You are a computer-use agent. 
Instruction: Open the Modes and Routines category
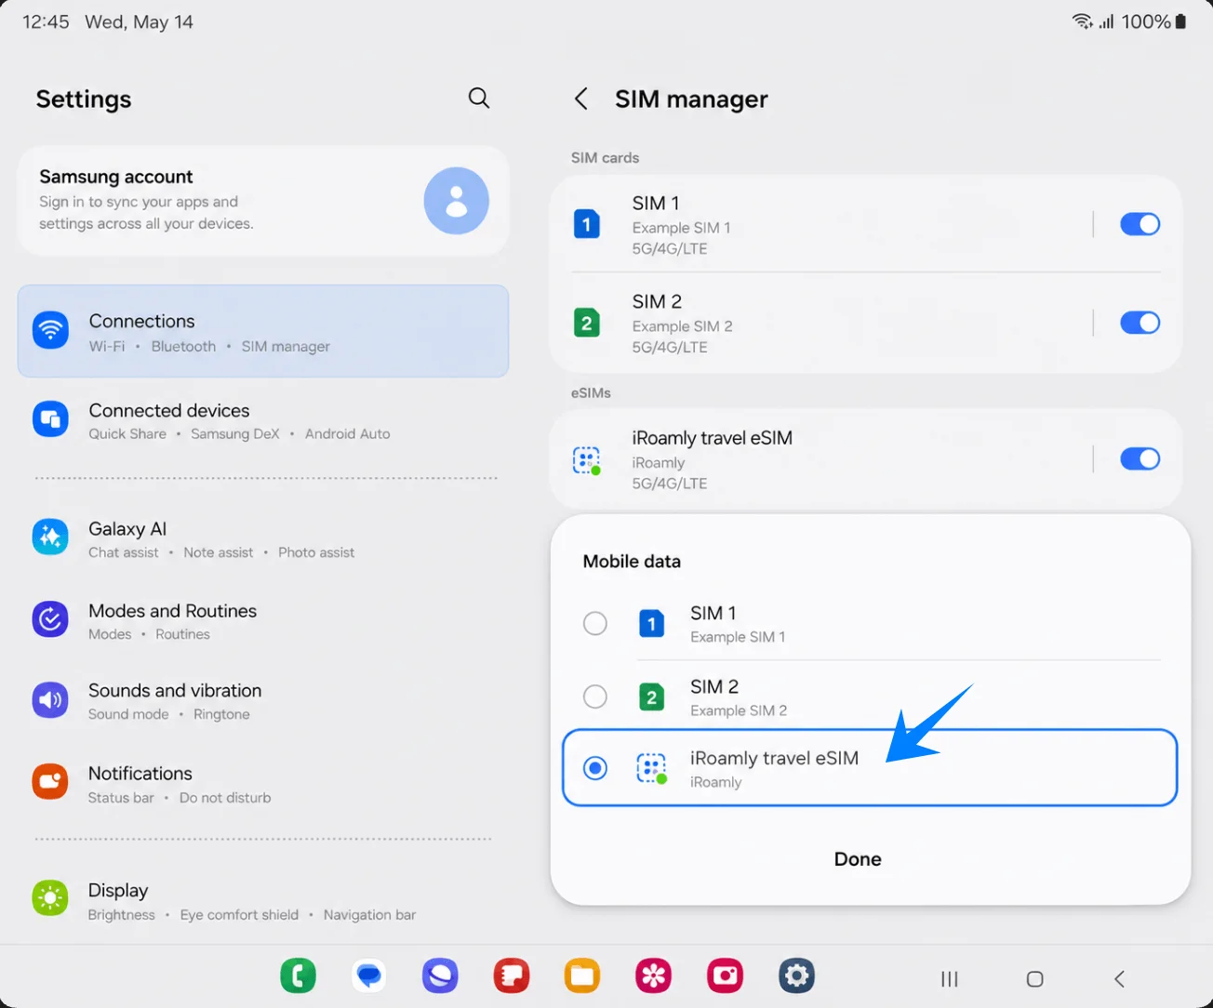263,621
